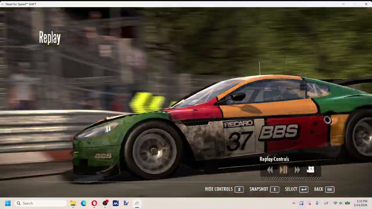Open Microsoft Edge from the taskbar
Image resolution: width=372 pixels, height=209 pixels.
(84, 203)
